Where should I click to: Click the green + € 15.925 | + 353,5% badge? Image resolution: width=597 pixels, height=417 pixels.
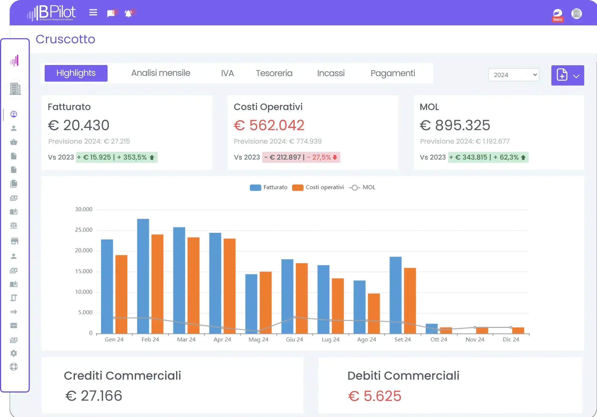coord(117,157)
